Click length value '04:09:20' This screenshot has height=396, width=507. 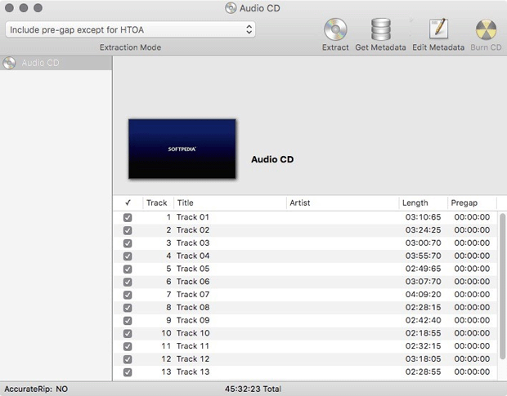point(424,295)
